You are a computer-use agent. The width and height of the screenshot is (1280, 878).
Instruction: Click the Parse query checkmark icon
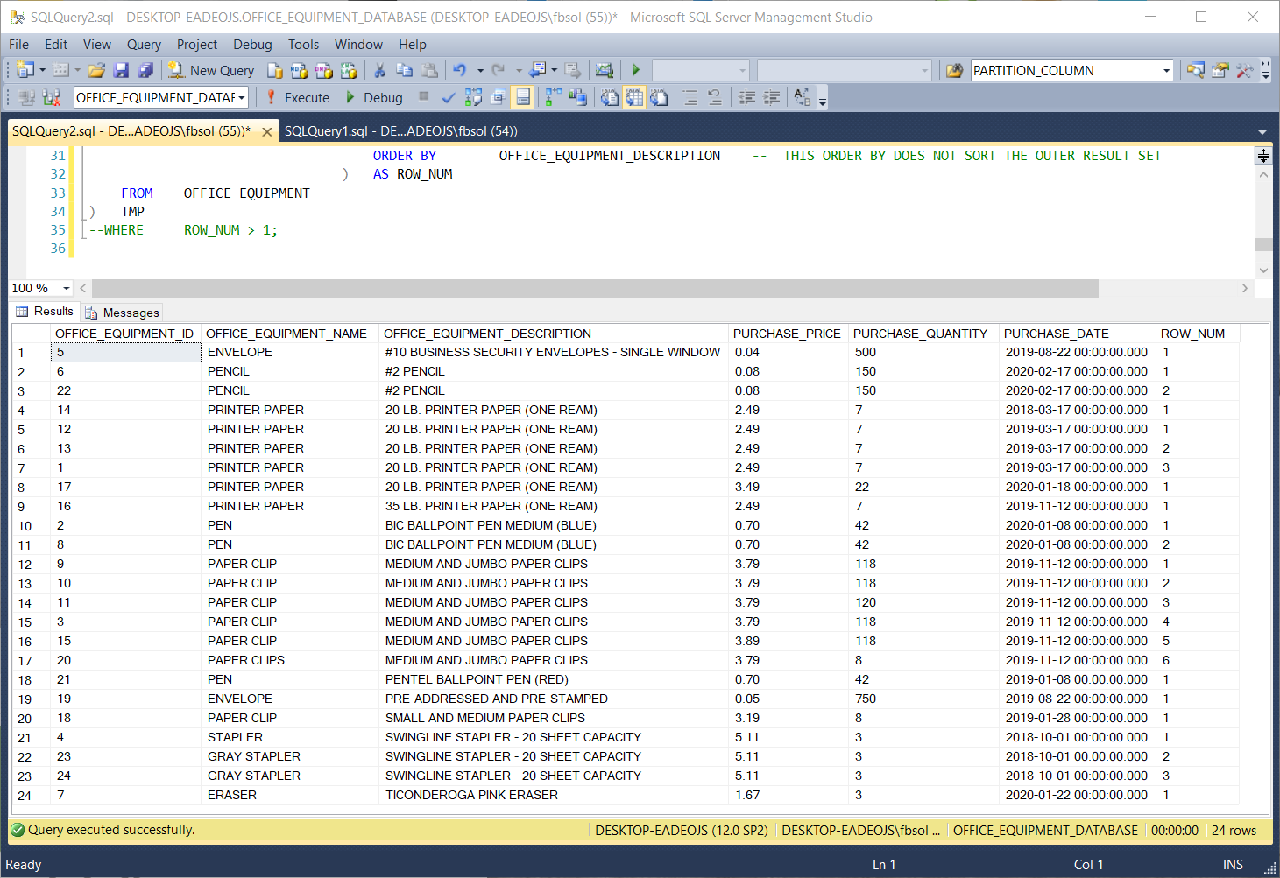[x=449, y=98]
